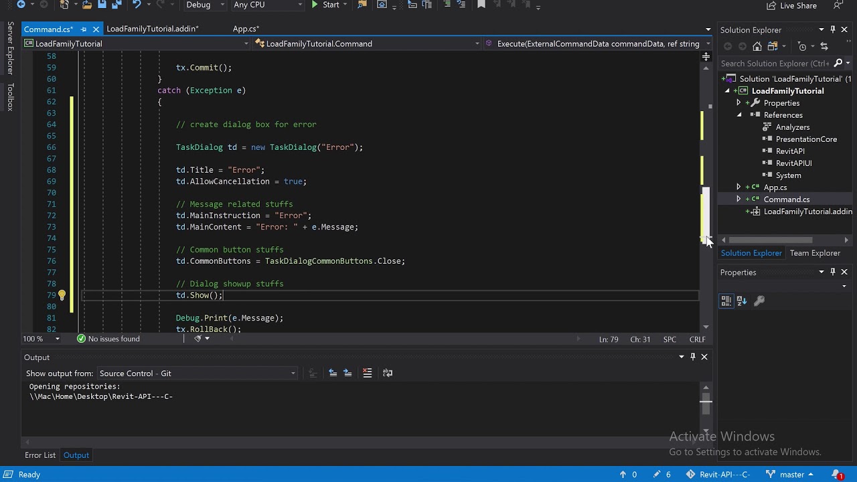This screenshot has height=482, width=857.
Task: Select the RevitAPIUI reference
Action: tap(793, 163)
